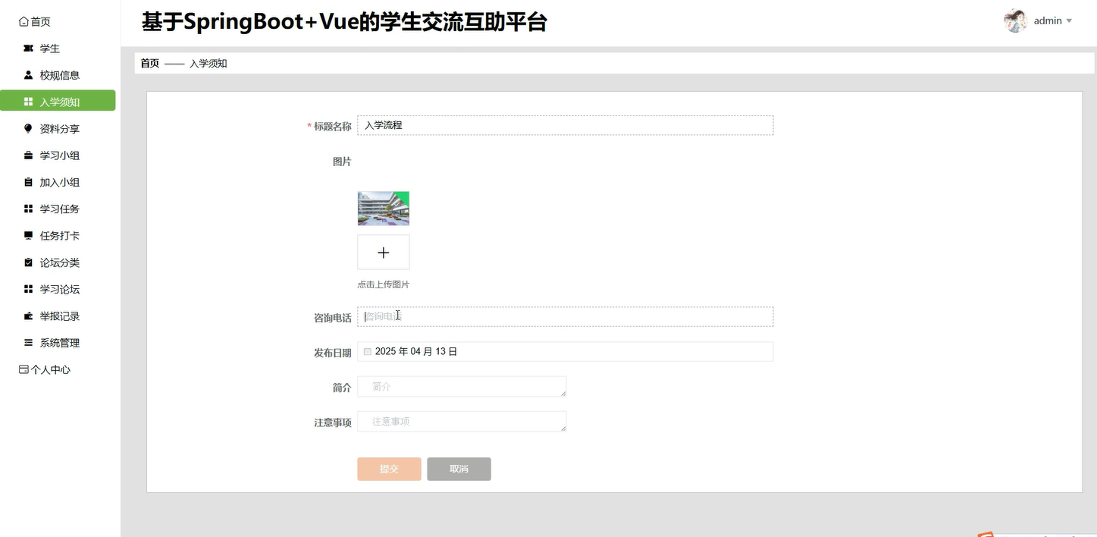The height and width of the screenshot is (537, 1097).
Task: Click the 校规信息 person icon
Action: 29,75
